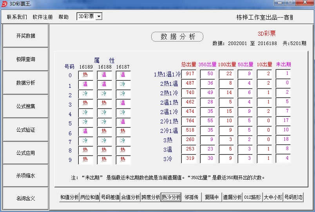
Task: Open the 软件注册 menu
Action: click(x=43, y=17)
